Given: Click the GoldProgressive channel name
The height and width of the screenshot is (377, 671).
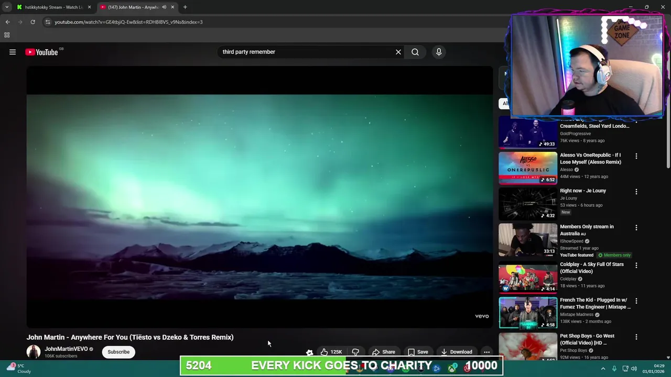Looking at the screenshot, I should coord(575,134).
